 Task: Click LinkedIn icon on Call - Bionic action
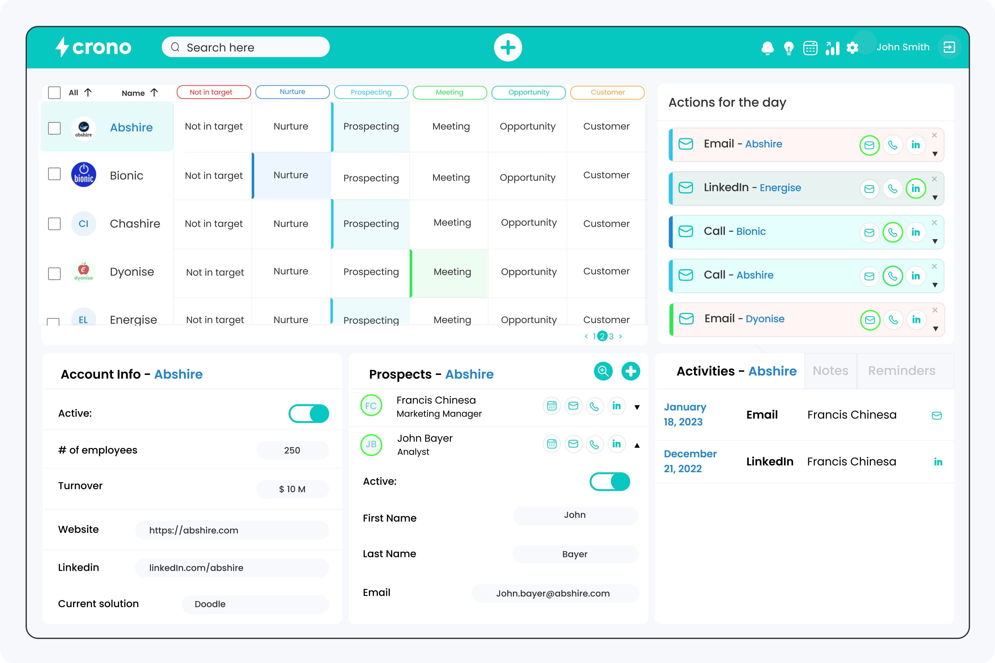tap(915, 232)
